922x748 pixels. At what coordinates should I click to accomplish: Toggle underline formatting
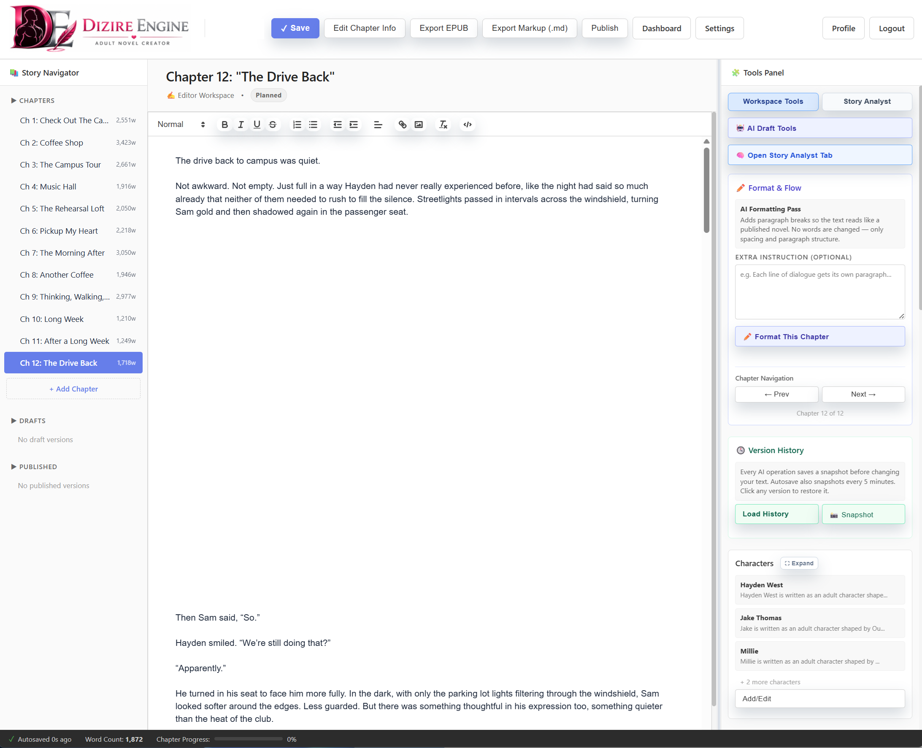tap(257, 124)
